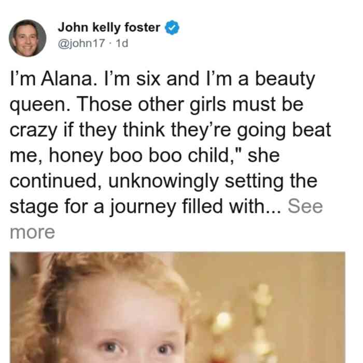Open John kelly foster's profile picture

coord(27,38)
